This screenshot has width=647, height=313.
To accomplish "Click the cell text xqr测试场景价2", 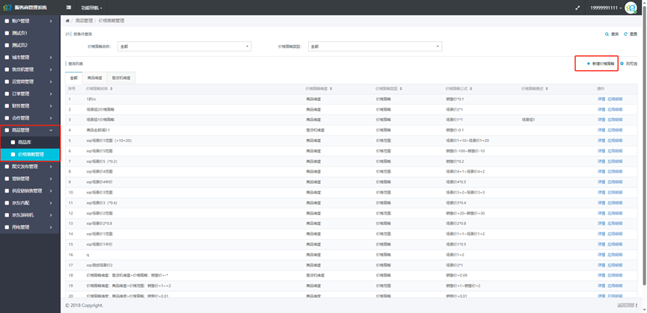I will click(99, 264).
